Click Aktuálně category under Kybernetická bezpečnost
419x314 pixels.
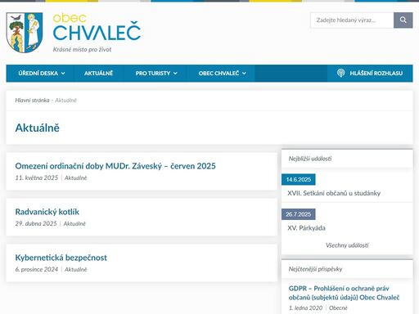coord(75,269)
